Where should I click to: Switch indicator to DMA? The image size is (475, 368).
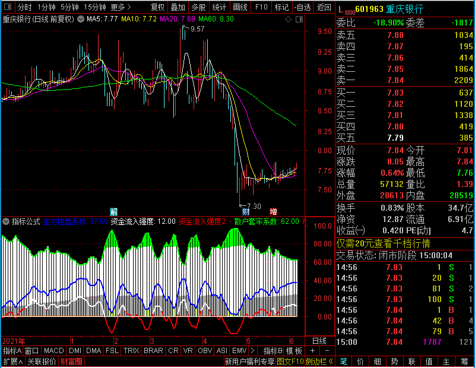tap(94, 351)
